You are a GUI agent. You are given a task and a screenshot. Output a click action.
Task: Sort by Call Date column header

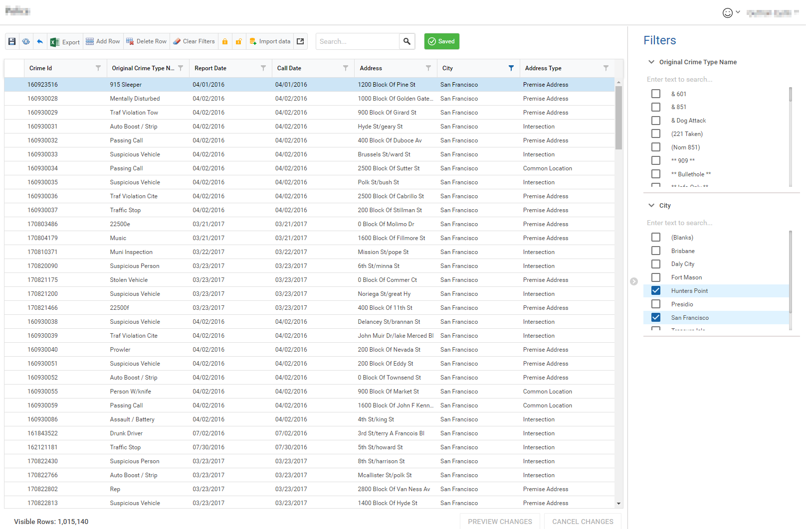[289, 68]
